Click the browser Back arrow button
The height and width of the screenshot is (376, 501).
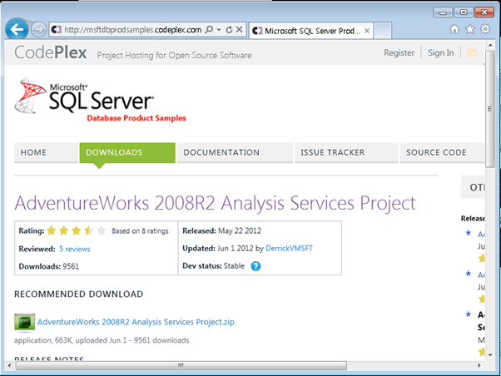17,29
